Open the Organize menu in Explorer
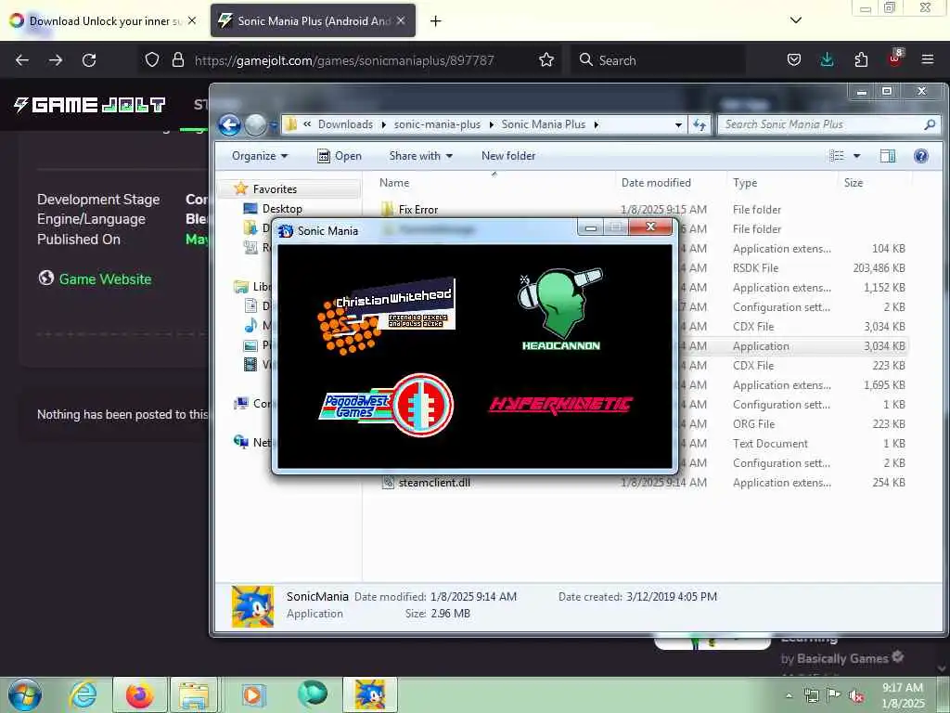The width and height of the screenshot is (950, 713). (260, 156)
